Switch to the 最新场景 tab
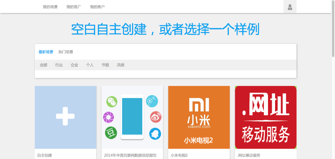Viewport: 335px width, 159px height. click(x=46, y=52)
